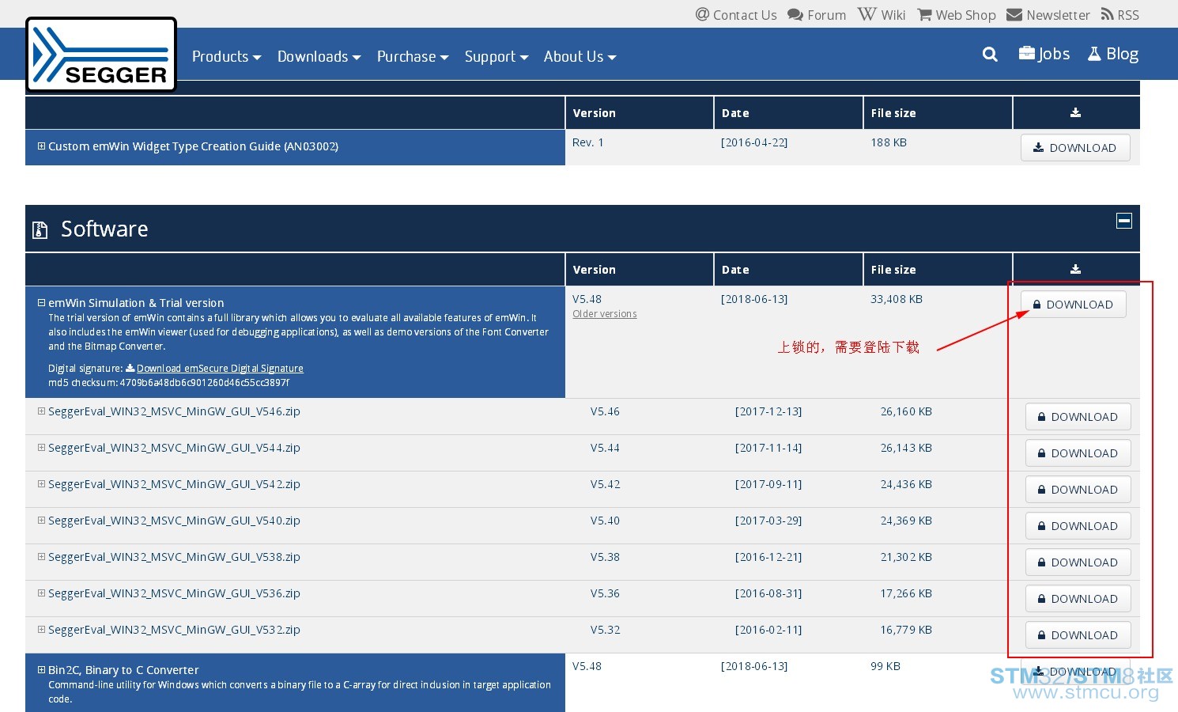Click the DOWNLOAD button for V5.46
1178x712 pixels.
[x=1078, y=417]
